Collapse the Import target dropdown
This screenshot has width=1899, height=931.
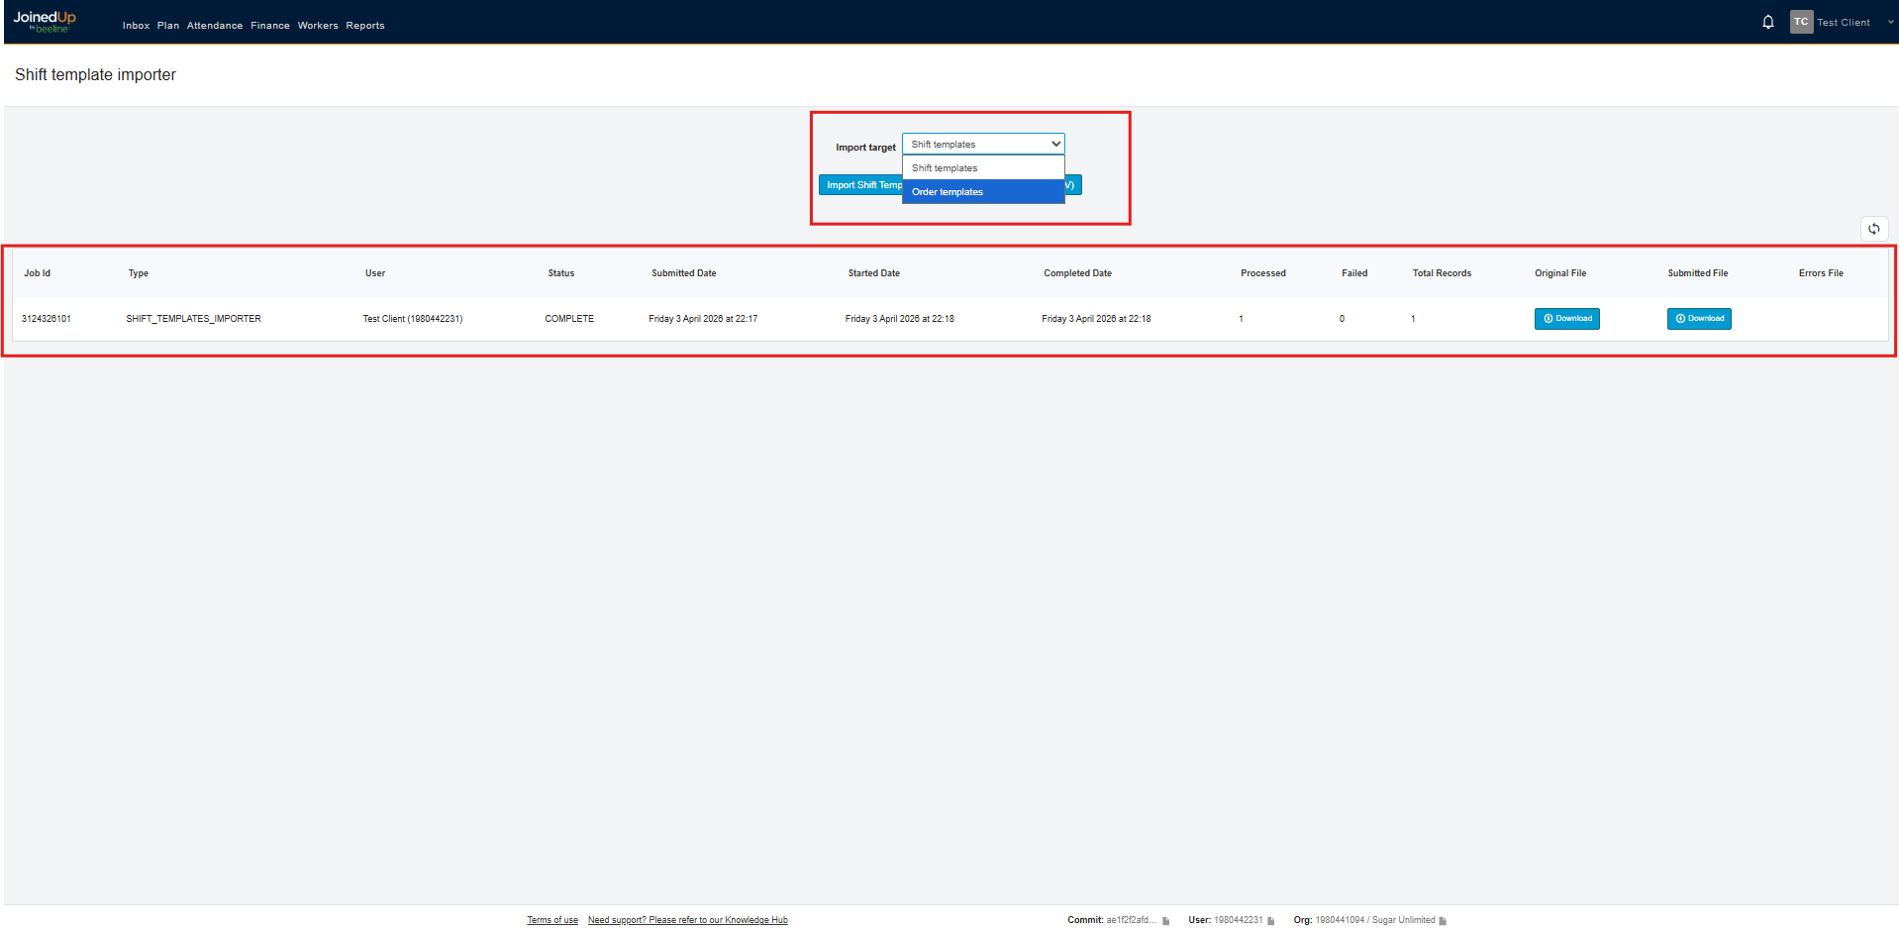click(x=982, y=145)
